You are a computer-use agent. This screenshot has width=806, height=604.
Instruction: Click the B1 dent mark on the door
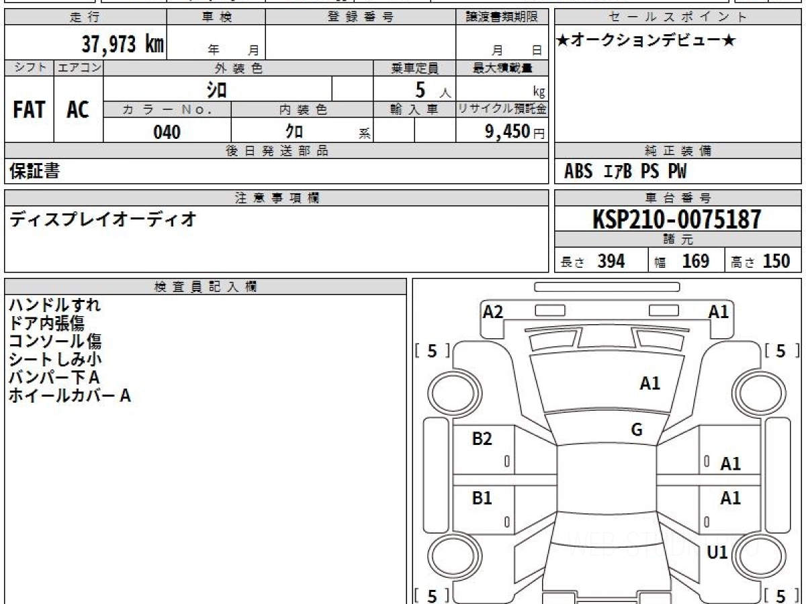tap(482, 498)
